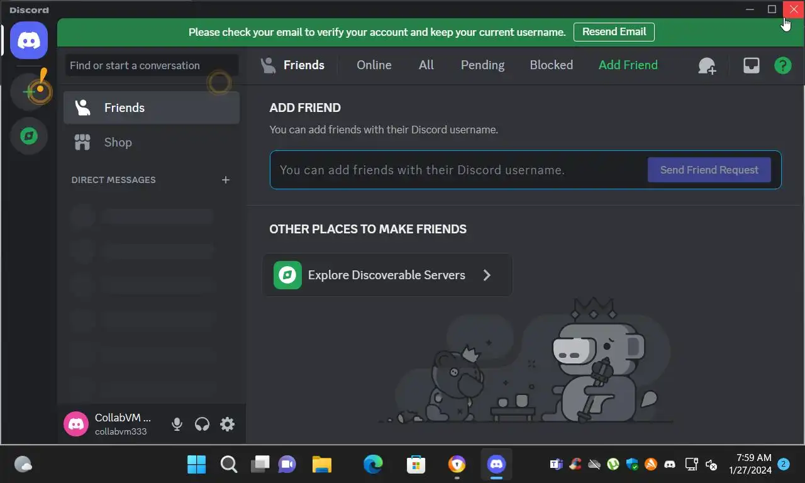Switch to the Blocked tab
This screenshot has height=483, width=805.
tap(552, 65)
